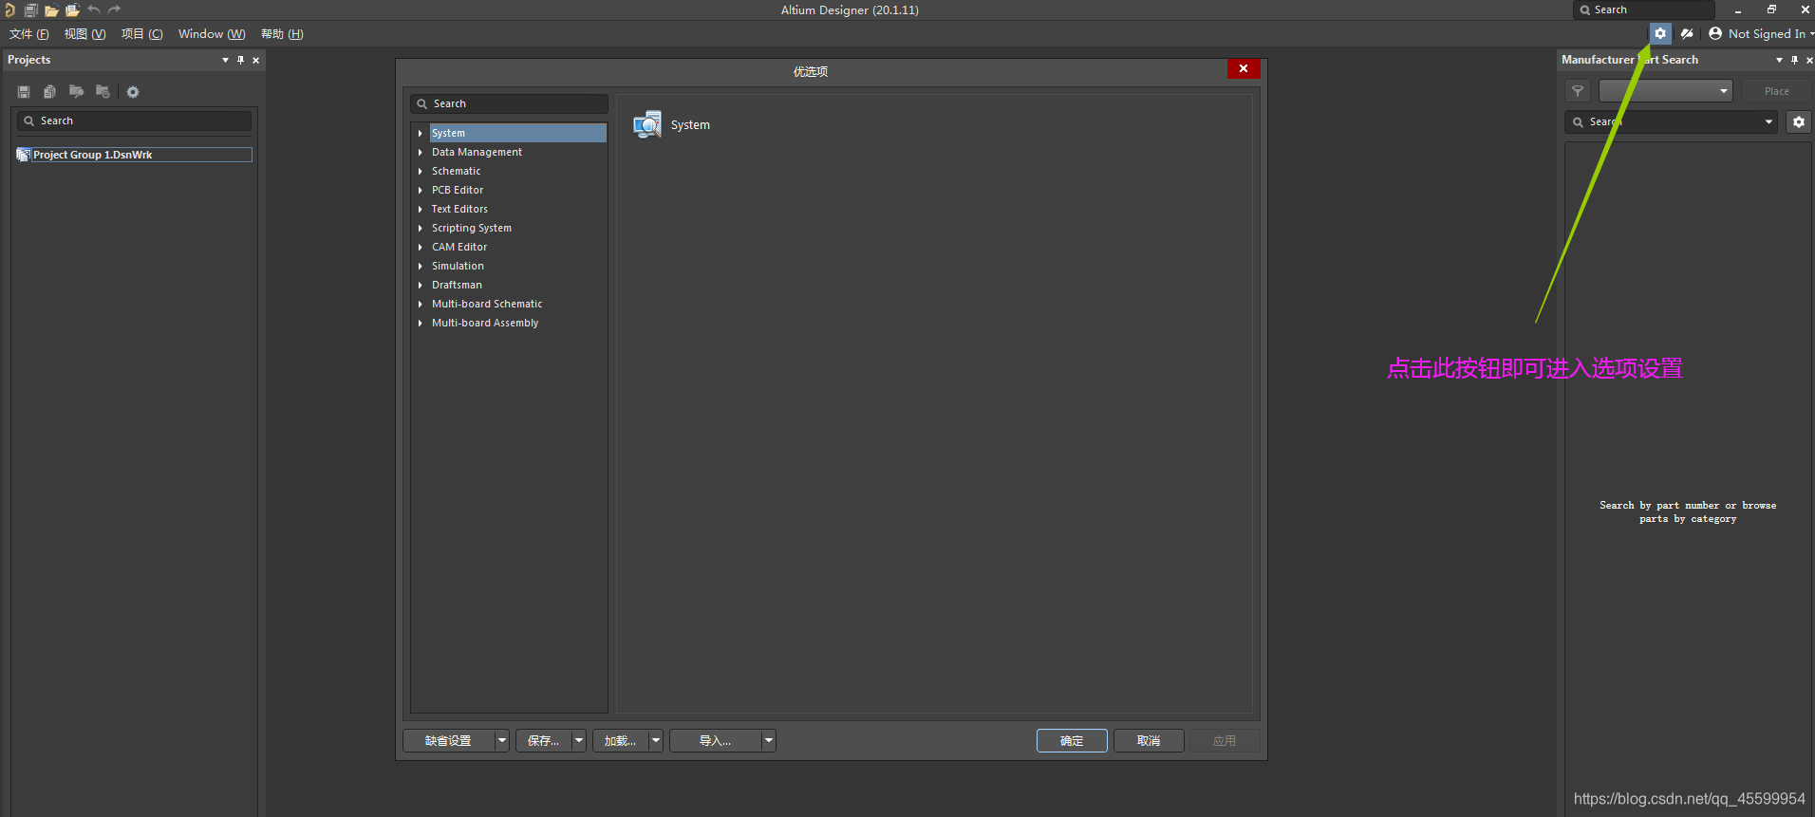This screenshot has height=817, width=1815.
Task: Open the 导入 dropdown arrow
Action: (x=769, y=740)
